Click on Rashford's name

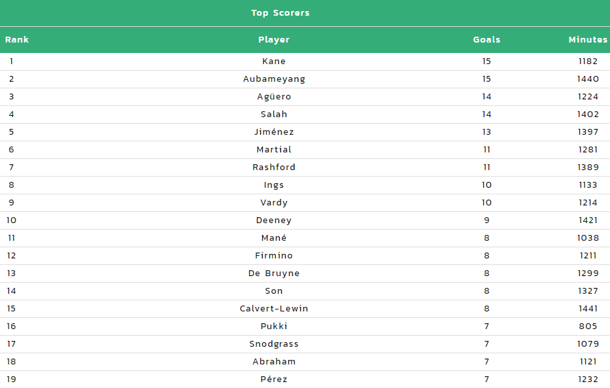pyautogui.click(x=274, y=168)
